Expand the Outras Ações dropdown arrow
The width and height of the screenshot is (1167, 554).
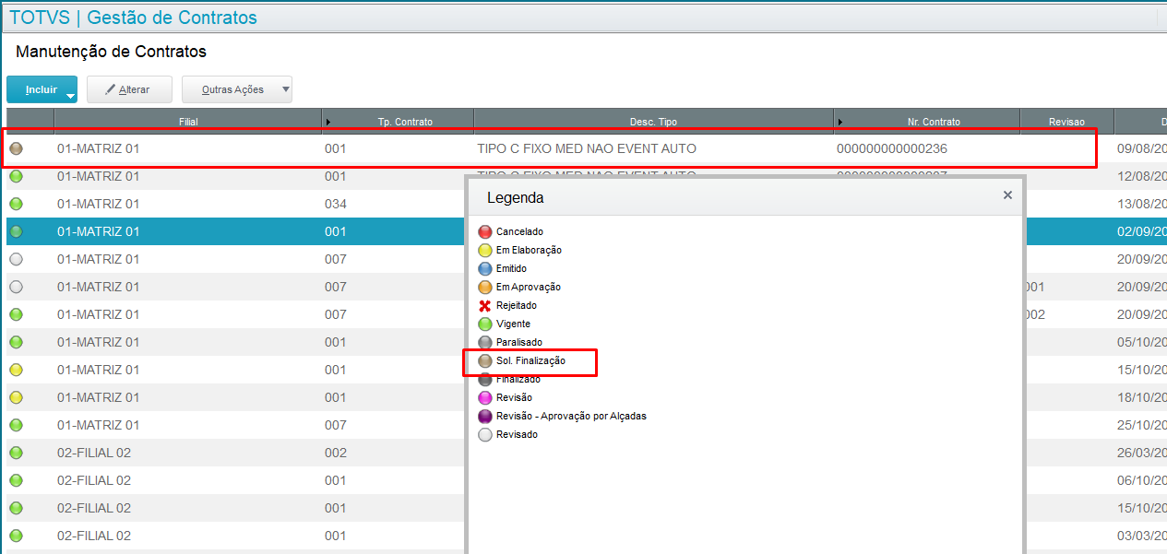285,89
